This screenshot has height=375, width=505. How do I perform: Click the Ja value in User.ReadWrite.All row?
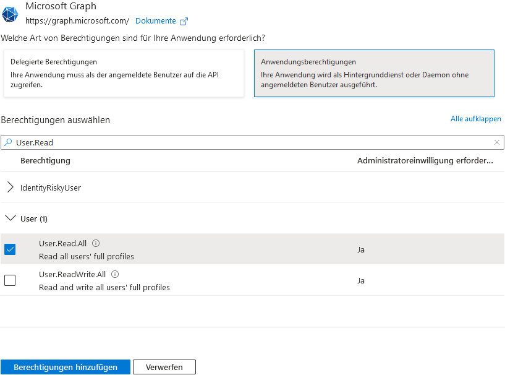coord(361,281)
